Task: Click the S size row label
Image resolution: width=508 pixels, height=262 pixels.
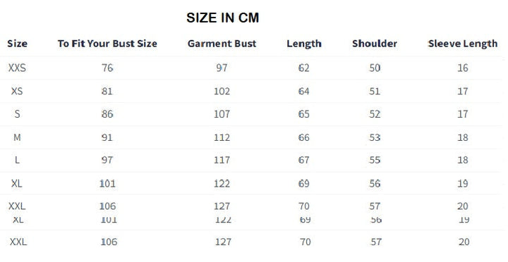Action: (x=17, y=114)
